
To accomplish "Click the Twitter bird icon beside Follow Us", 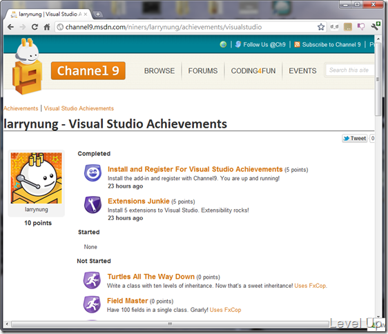I will tap(237, 44).
